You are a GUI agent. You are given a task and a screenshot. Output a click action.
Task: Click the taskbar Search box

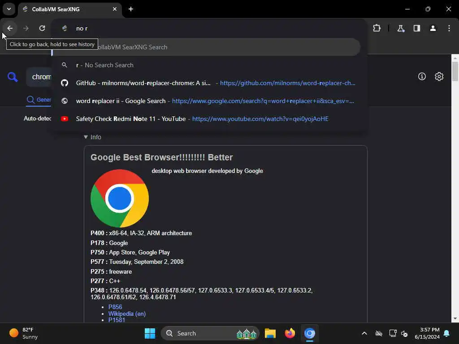(x=210, y=333)
